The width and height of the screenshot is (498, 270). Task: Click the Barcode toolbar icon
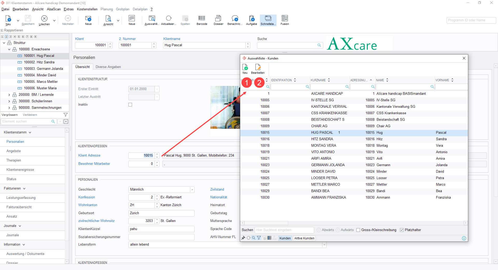202,20
